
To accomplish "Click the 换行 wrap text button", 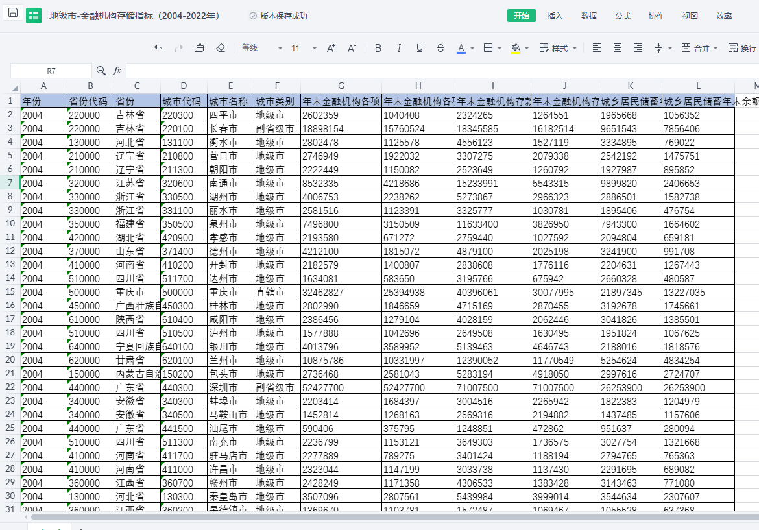I will 743,48.
